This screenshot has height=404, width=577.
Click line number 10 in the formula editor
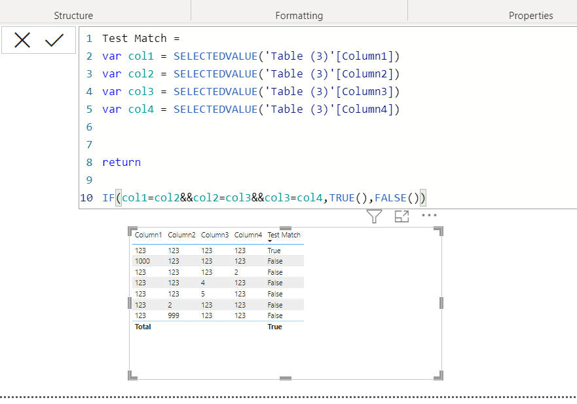pos(86,198)
